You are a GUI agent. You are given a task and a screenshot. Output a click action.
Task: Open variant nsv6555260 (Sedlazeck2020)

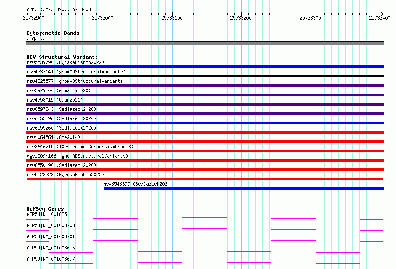pos(61,128)
